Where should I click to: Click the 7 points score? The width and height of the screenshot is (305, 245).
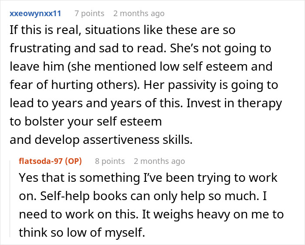click(x=89, y=14)
